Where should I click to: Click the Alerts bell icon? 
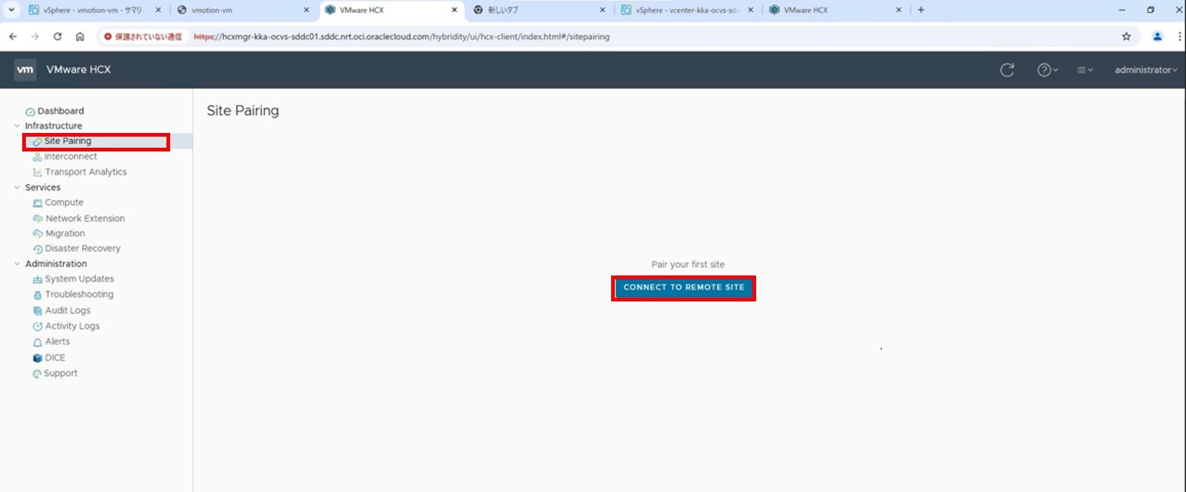click(38, 342)
